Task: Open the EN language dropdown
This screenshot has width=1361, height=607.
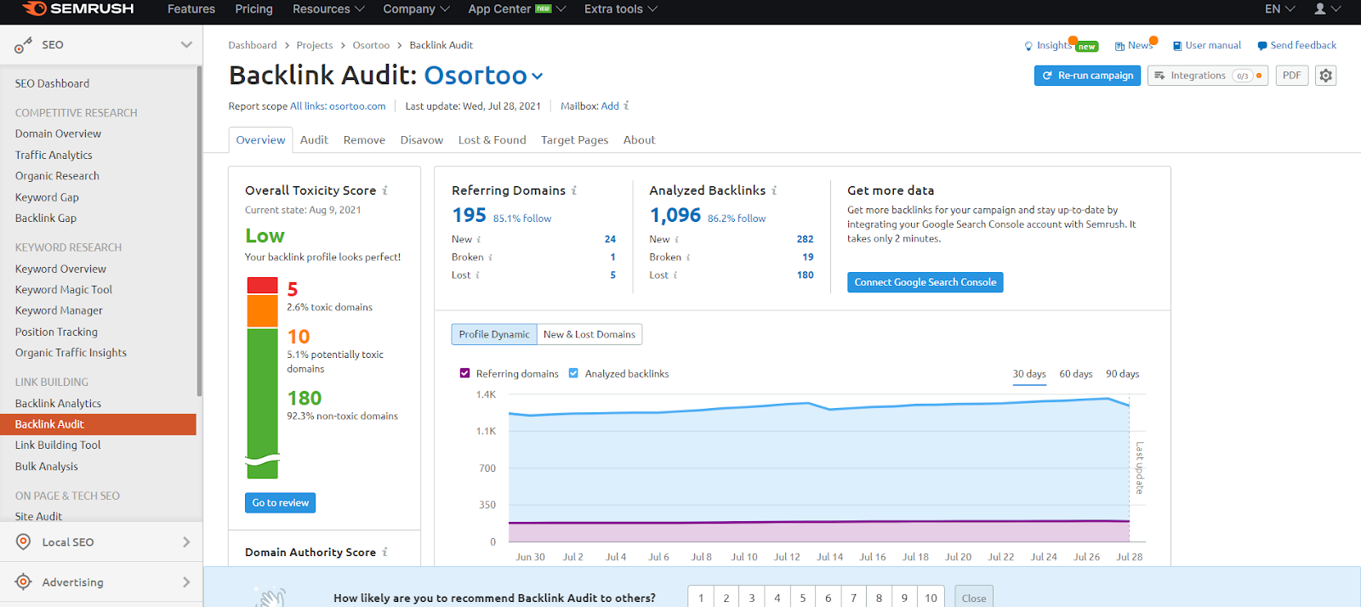Action: [1279, 9]
